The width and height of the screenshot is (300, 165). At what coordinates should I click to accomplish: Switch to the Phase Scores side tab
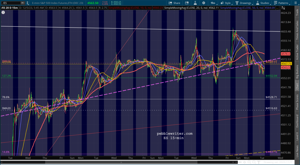[x=297, y=102]
